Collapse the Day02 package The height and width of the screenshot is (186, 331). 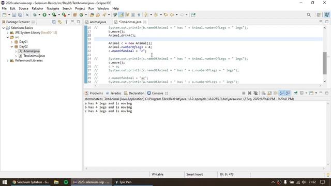point(12,47)
